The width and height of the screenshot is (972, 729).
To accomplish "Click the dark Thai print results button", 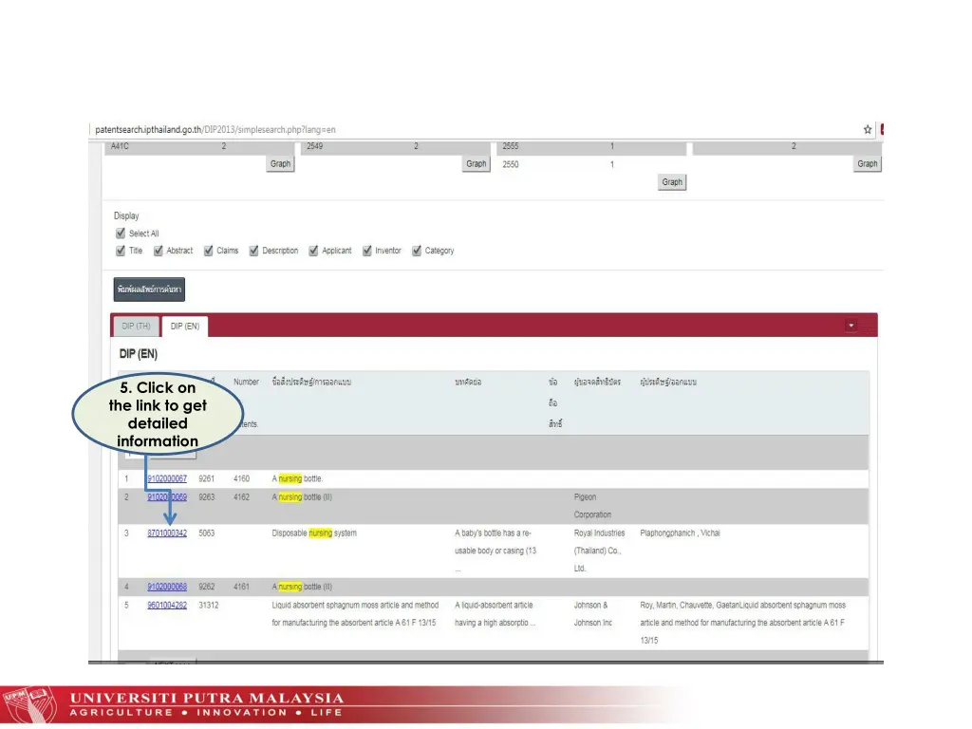I will pos(149,289).
